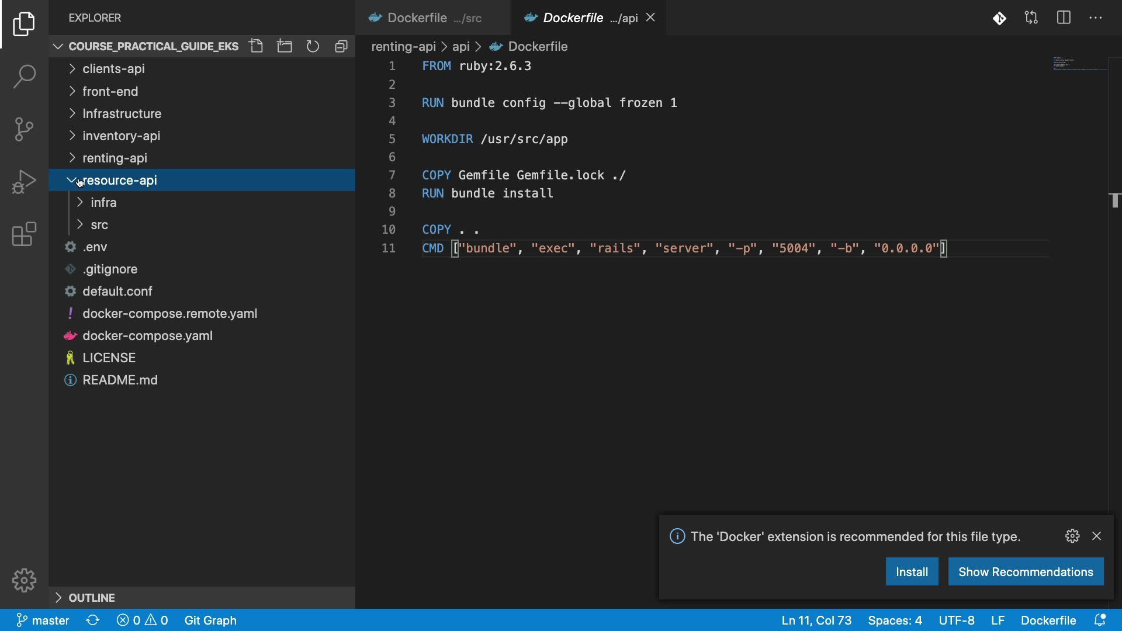
Task: Open the Run and Debug view
Action: tap(24, 182)
